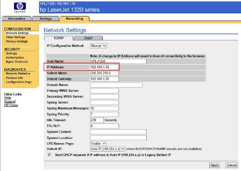Click the HP invent logo
Viewport: 241px width, 171px height.
tap(20, 7)
